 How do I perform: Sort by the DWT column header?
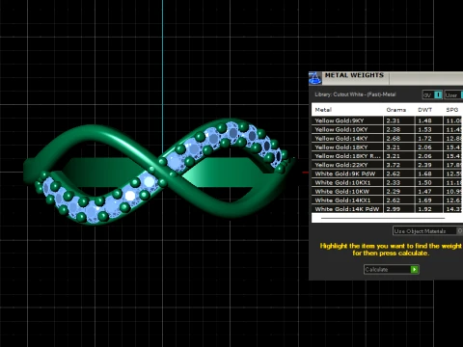tap(424, 110)
